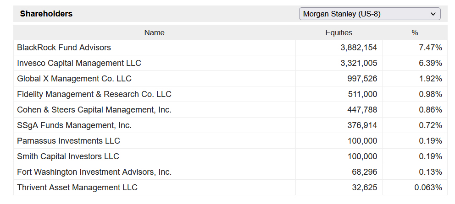Open Fort Washington Investment Advisors, Inc.
Screen dimensions: 455x204
point(94,172)
